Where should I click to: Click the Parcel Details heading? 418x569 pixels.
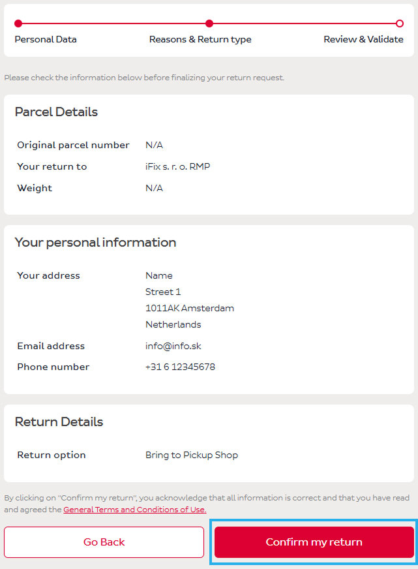pos(56,112)
